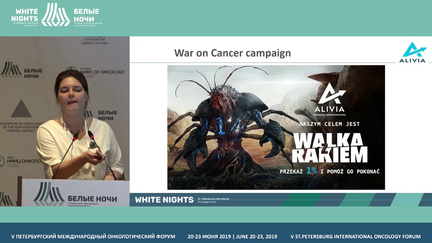Click 'WHITE NIGHTS' text in top header
The image size is (432, 243).
[x=25, y=15]
